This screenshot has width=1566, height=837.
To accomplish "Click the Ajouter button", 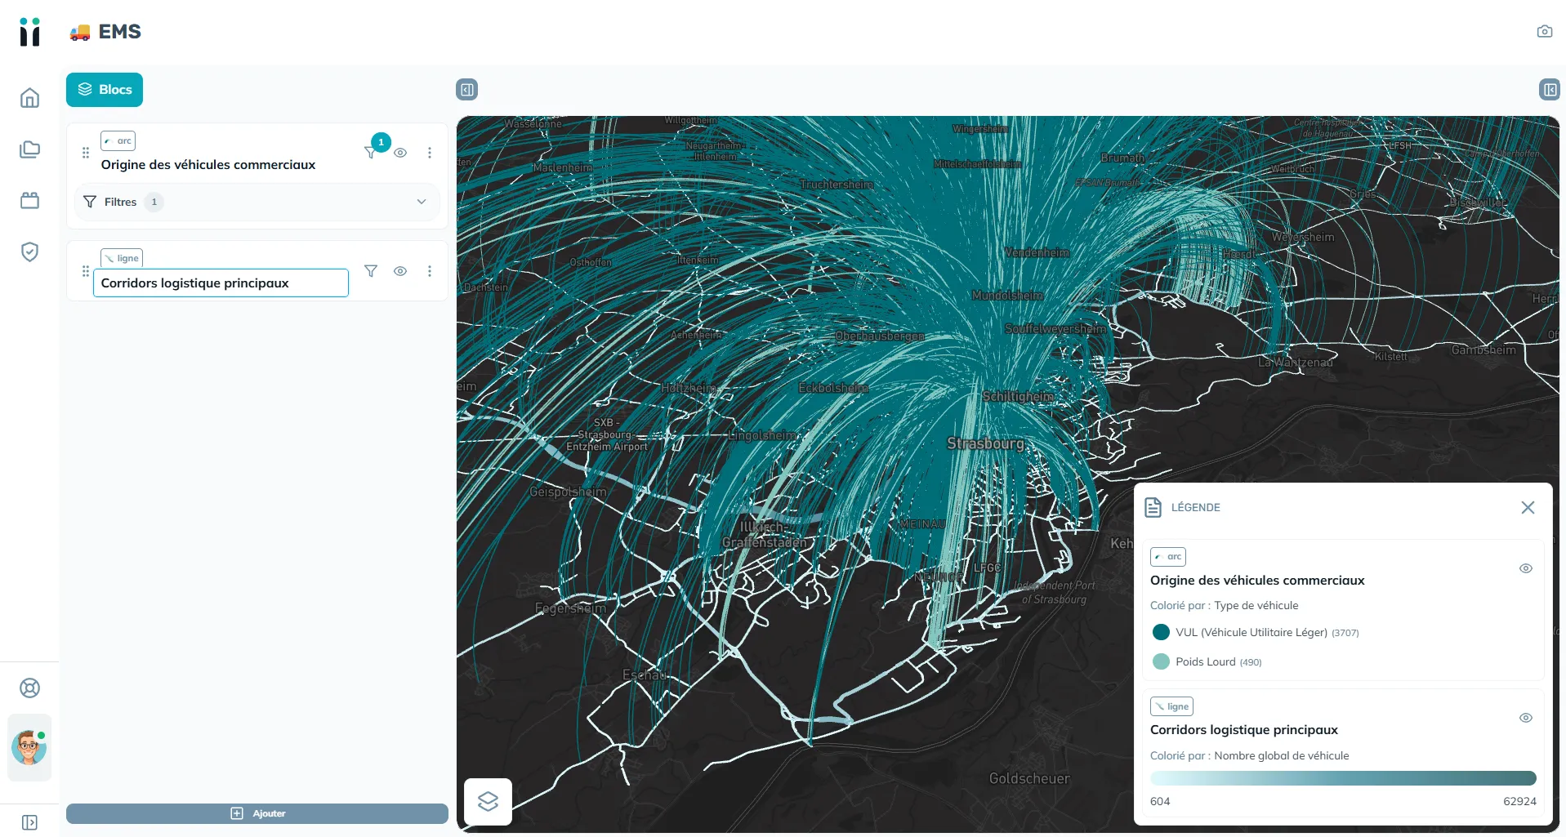I will [257, 813].
